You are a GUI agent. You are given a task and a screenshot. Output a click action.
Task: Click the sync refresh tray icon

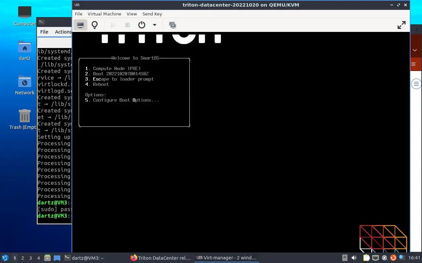click(384, 258)
